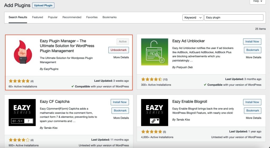Image resolution: width=270 pixels, height=148 pixels.
Task: Switch to the Search Results tab
Action: pos(18,17)
